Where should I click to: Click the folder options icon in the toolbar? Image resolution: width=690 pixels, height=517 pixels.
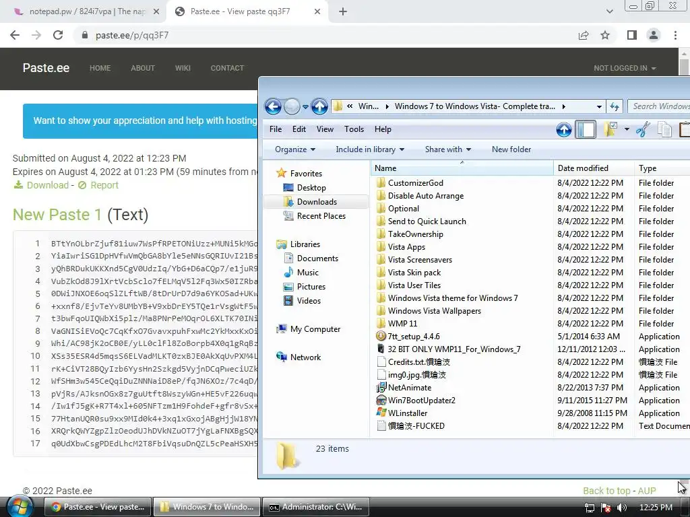click(x=610, y=129)
